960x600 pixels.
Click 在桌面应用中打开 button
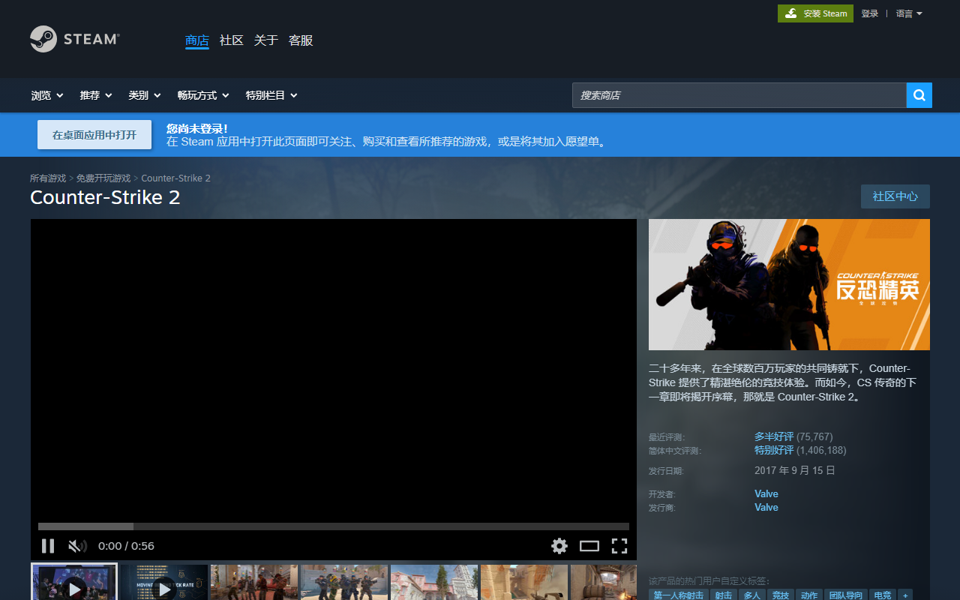click(x=94, y=135)
